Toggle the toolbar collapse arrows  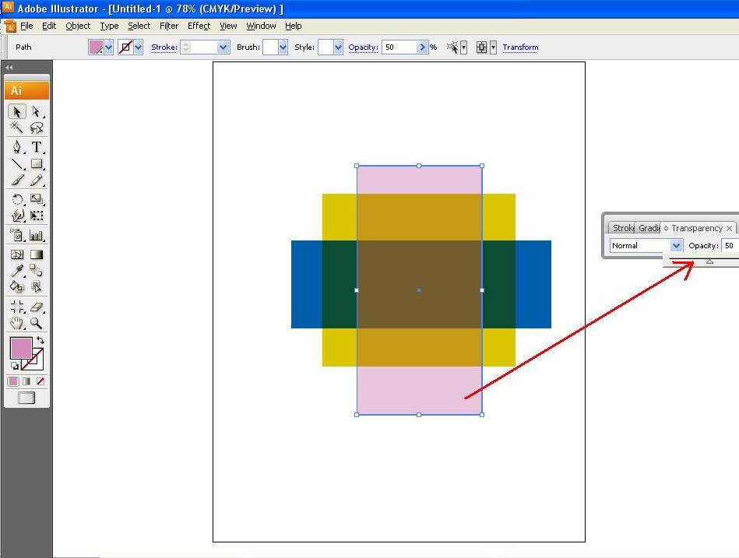click(x=9, y=68)
